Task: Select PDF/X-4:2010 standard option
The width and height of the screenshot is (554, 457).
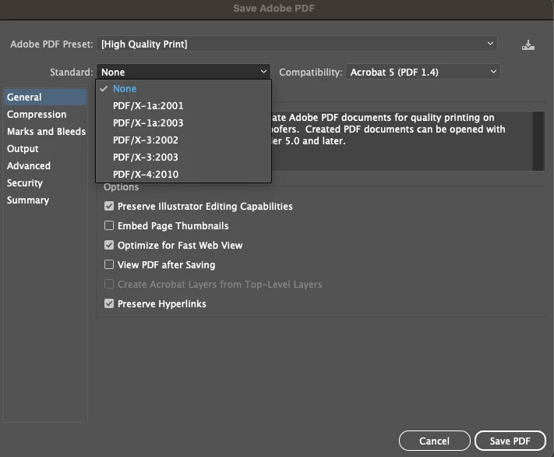Action: (x=183, y=174)
